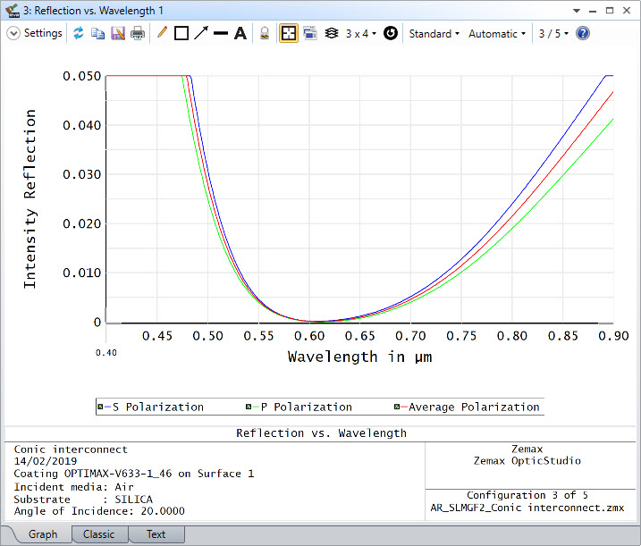Image resolution: width=641 pixels, height=546 pixels.
Task: Click the Refresh/Update icon
Action: [79, 33]
